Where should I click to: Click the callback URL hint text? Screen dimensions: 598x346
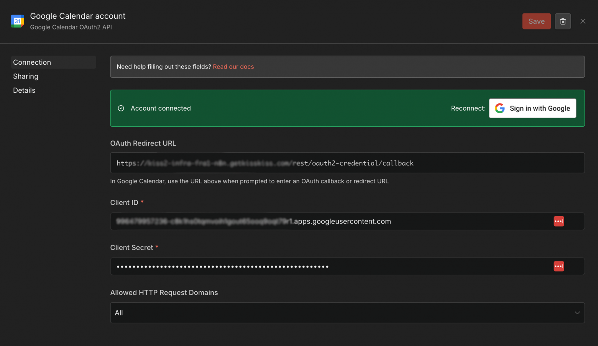pos(249,181)
